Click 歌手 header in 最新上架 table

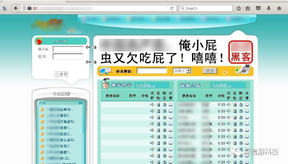coord(209,96)
